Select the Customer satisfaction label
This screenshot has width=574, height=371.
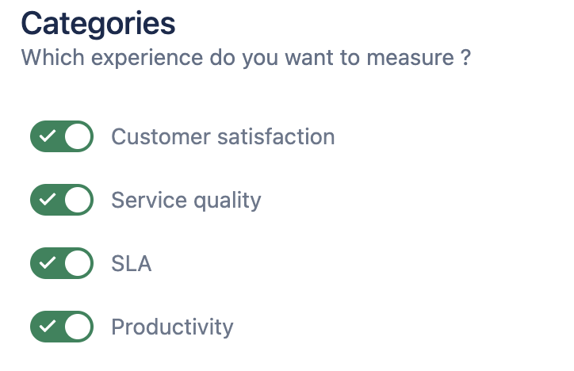[223, 137]
